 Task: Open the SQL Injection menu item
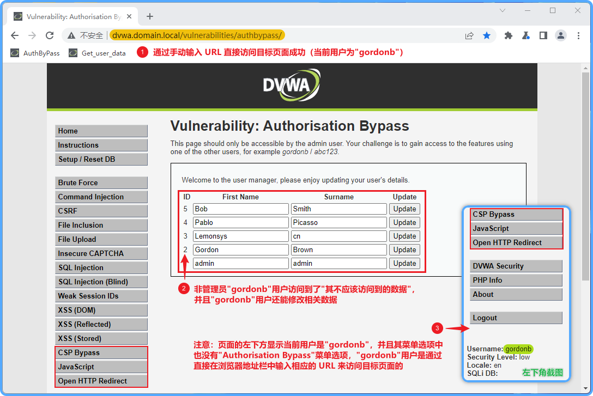(101, 267)
